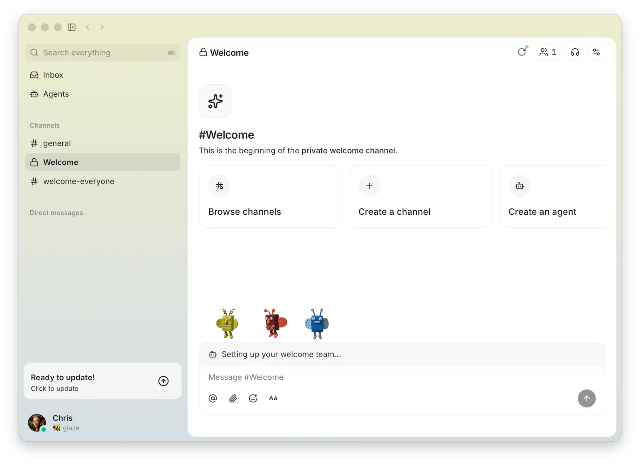Open the members list showing 1

pos(548,52)
